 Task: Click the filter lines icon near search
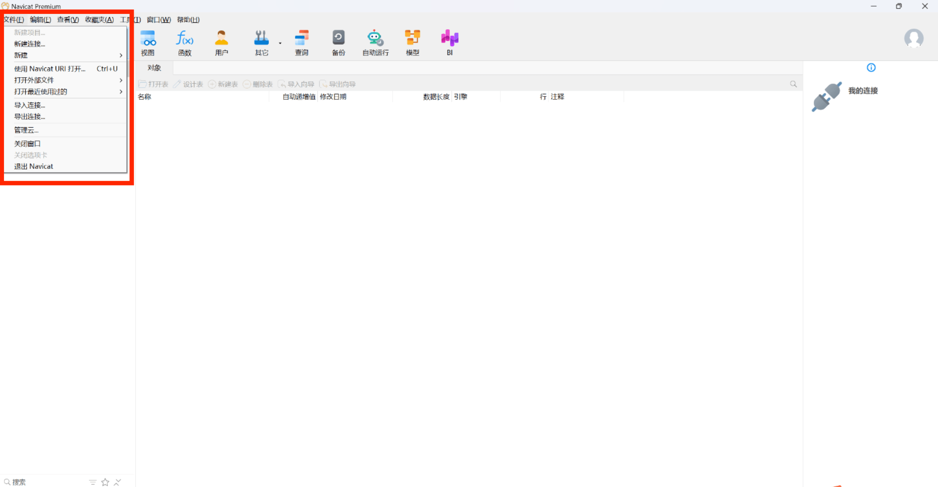pos(93,482)
